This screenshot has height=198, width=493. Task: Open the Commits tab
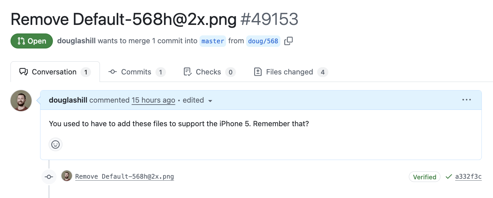coord(137,72)
